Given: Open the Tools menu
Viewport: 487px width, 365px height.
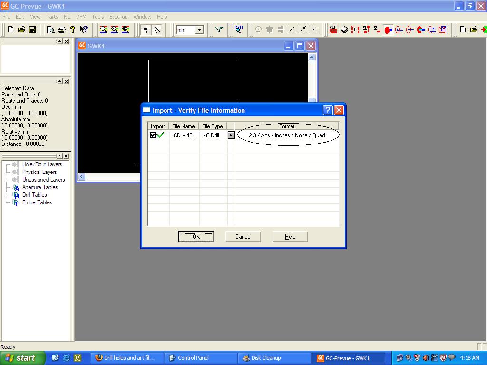Looking at the screenshot, I should coord(98,17).
